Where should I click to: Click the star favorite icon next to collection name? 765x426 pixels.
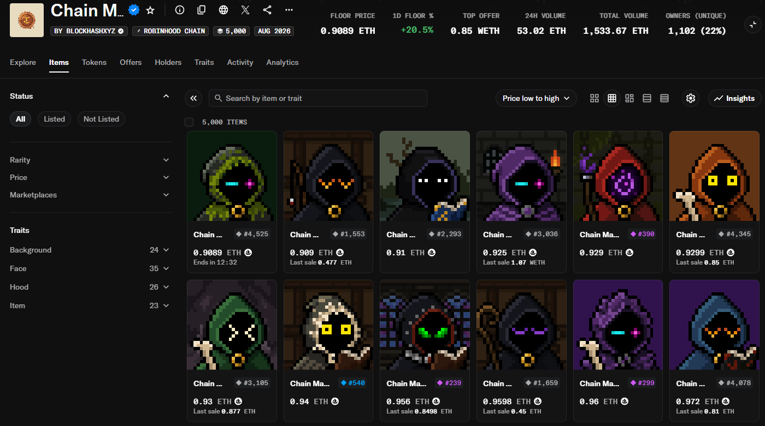pos(150,10)
